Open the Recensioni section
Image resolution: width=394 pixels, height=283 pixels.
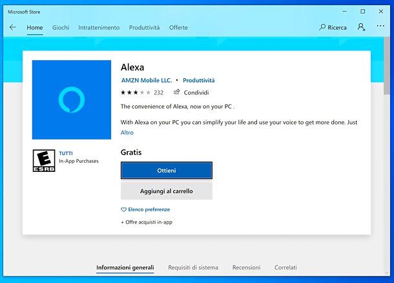tap(246, 267)
